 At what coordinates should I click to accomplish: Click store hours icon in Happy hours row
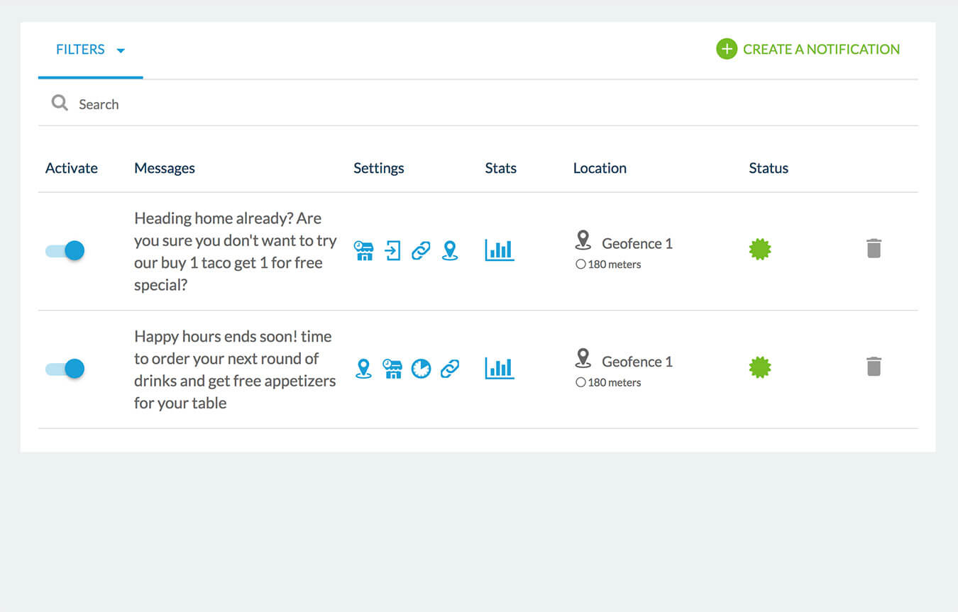click(x=392, y=369)
